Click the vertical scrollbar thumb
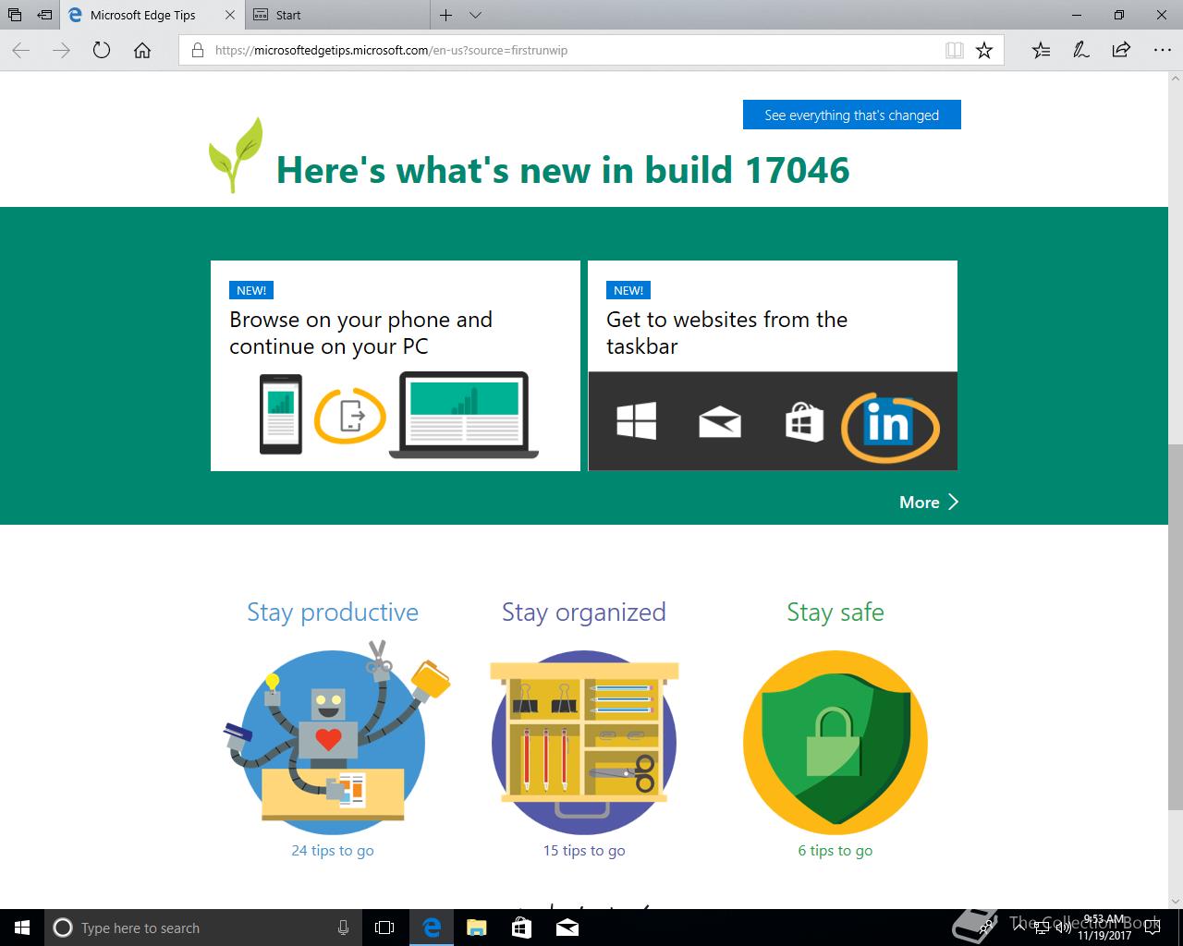Image resolution: width=1183 pixels, height=946 pixels. click(x=1176, y=627)
